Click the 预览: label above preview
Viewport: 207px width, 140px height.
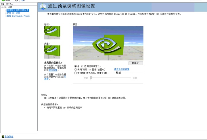pos(76,24)
